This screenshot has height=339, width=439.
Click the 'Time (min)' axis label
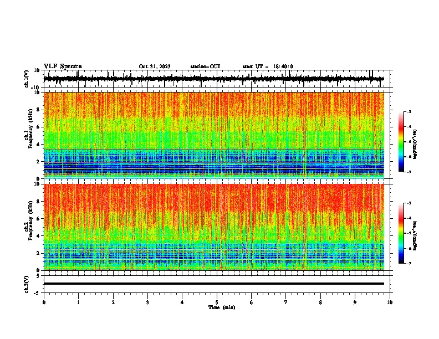coord(222,307)
